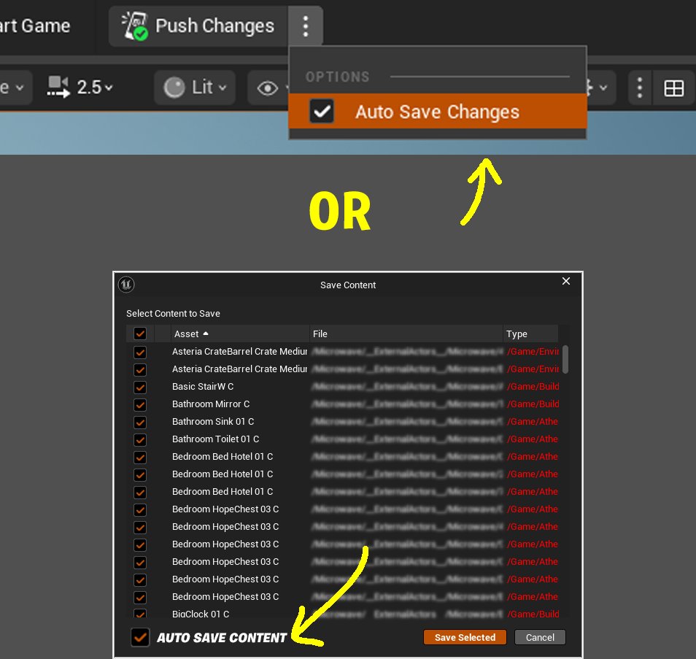Uncheck the Bathroom Mirror C checkbox

(140, 404)
